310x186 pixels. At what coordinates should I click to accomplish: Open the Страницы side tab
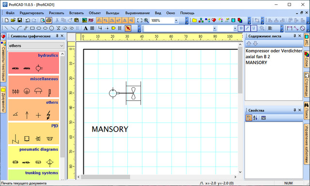coord(307,85)
